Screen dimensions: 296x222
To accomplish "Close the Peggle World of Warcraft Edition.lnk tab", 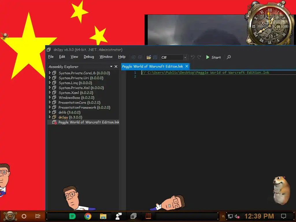I will (x=187, y=66).
